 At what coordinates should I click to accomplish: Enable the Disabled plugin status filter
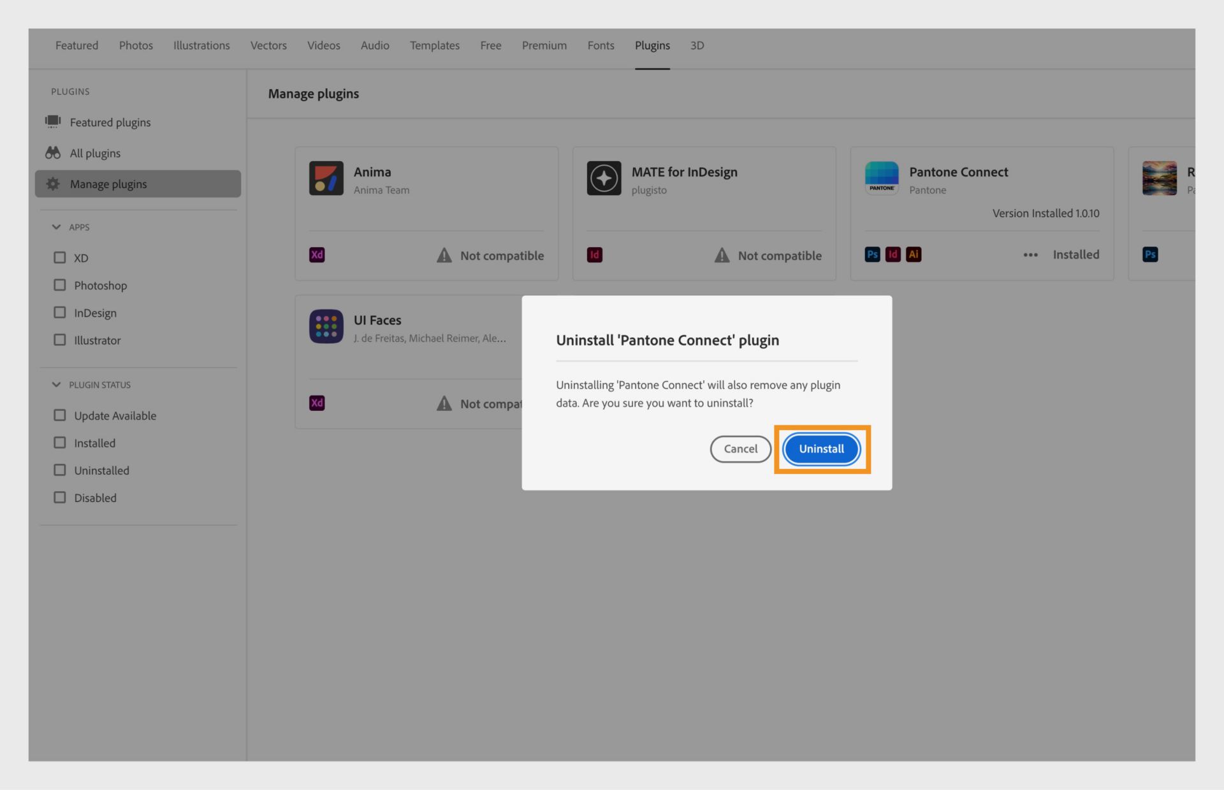coord(60,497)
